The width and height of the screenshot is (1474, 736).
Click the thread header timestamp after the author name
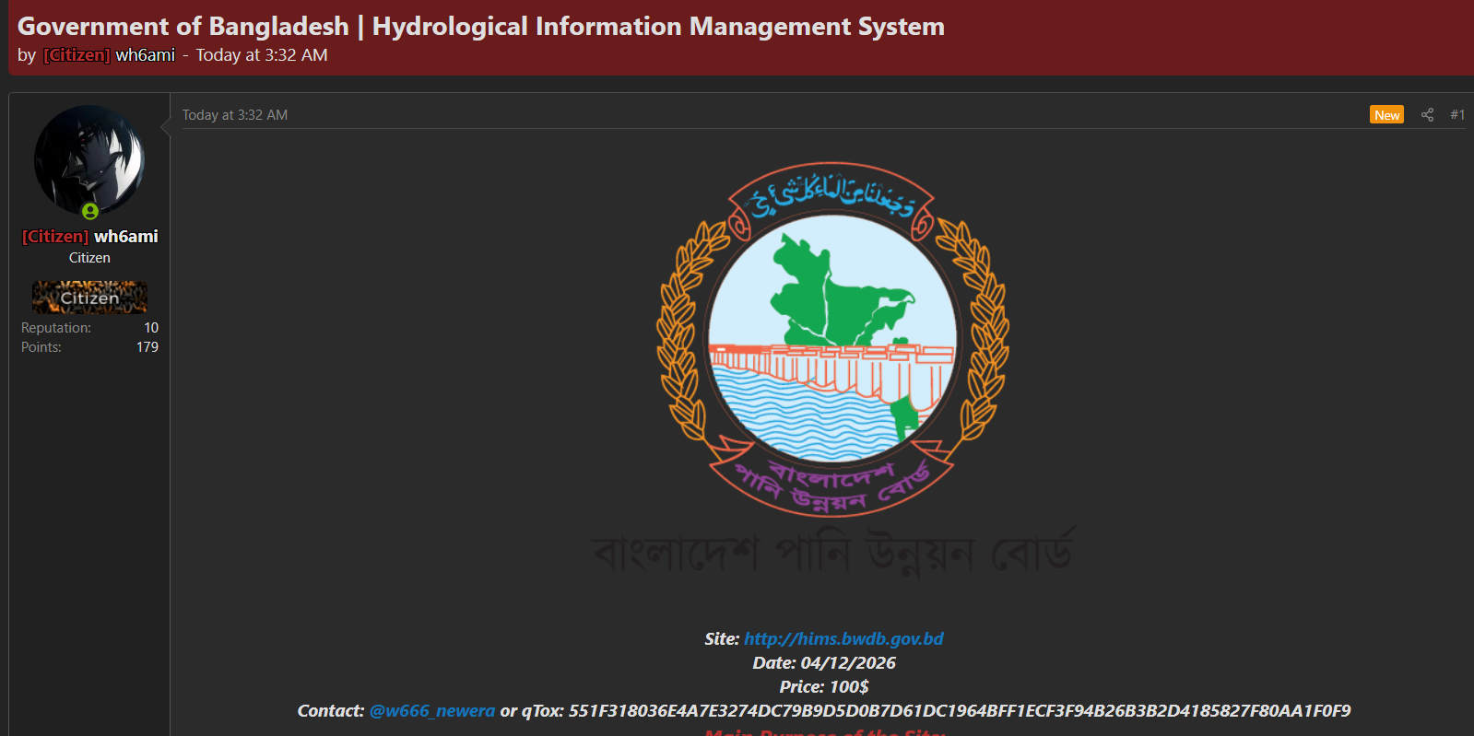tap(261, 55)
